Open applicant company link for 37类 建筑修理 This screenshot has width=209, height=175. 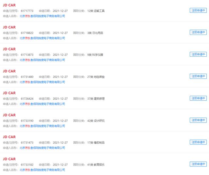click(x=42, y=104)
